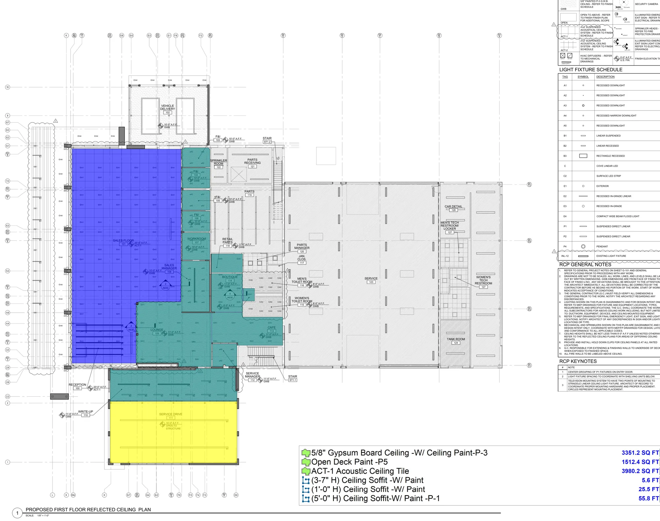Click the RCP KEYNOTES heading
The width and height of the screenshot is (660, 521).
tap(578, 361)
